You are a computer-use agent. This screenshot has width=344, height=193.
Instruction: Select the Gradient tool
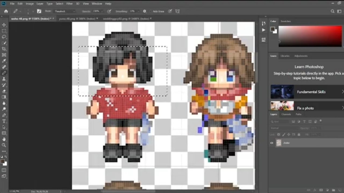coord(4,97)
